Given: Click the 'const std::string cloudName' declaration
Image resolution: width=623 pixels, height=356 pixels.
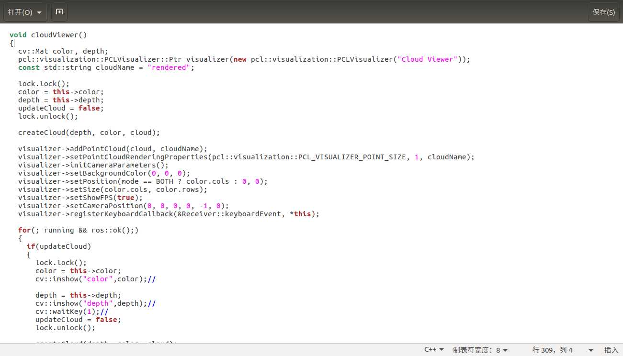Looking at the screenshot, I should pyautogui.click(x=106, y=67).
